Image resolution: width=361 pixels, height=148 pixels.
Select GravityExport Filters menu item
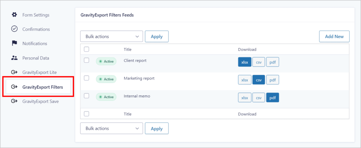(38, 87)
